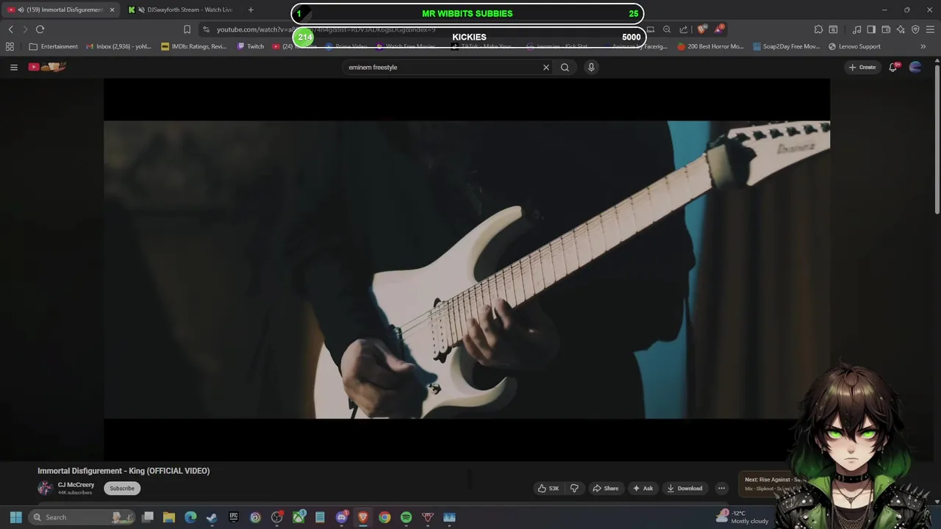This screenshot has height=529, width=941.
Task: Start voice search with microphone icon
Action: [591, 67]
